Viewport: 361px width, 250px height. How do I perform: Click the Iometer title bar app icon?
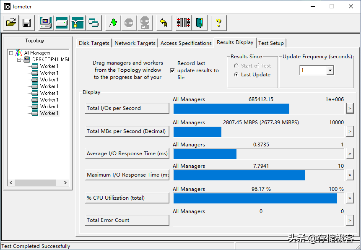(x=7, y=6)
